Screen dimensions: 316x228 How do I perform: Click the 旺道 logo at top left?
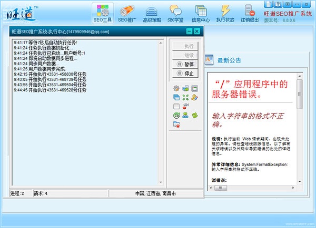(20, 15)
